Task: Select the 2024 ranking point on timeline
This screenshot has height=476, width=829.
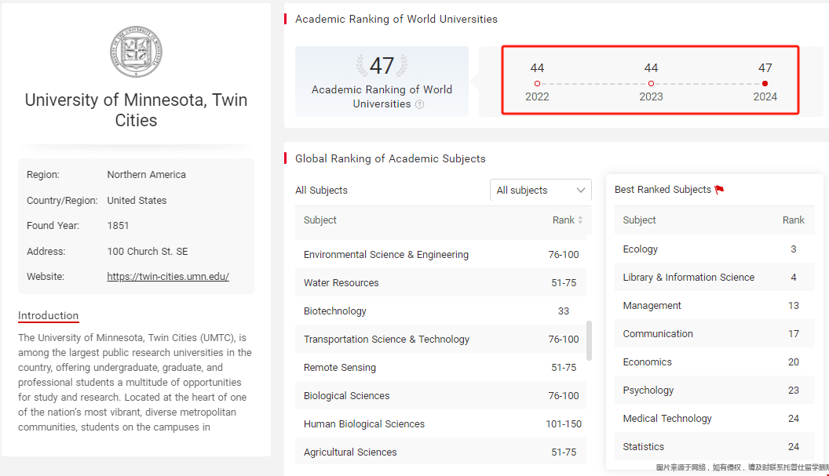Action: click(765, 83)
